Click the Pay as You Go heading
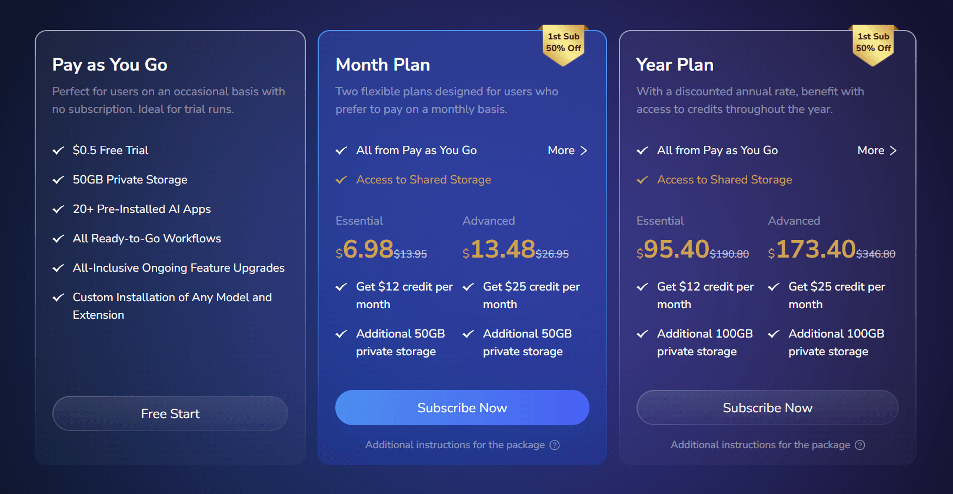This screenshot has height=494, width=953. coord(110,65)
